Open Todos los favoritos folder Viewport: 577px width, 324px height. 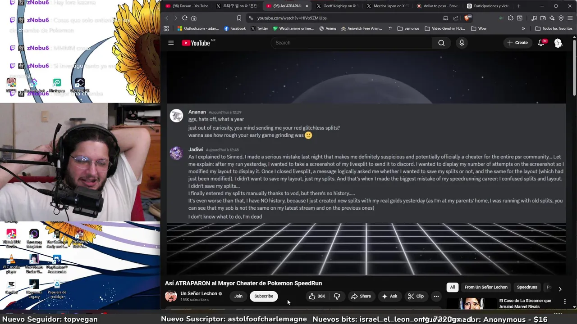[554, 28]
